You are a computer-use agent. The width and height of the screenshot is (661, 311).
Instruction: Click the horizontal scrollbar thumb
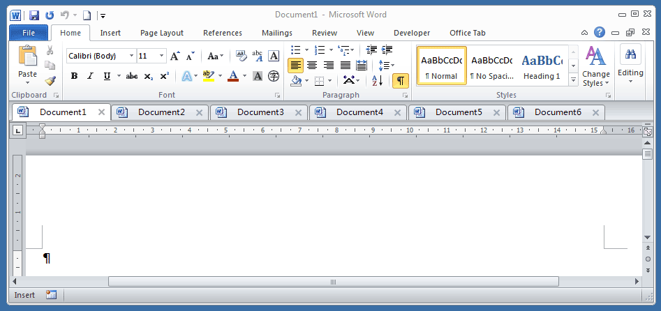tap(333, 282)
